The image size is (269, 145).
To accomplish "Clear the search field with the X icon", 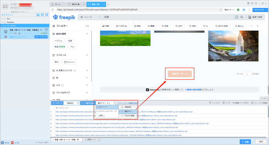I will point(237,17).
